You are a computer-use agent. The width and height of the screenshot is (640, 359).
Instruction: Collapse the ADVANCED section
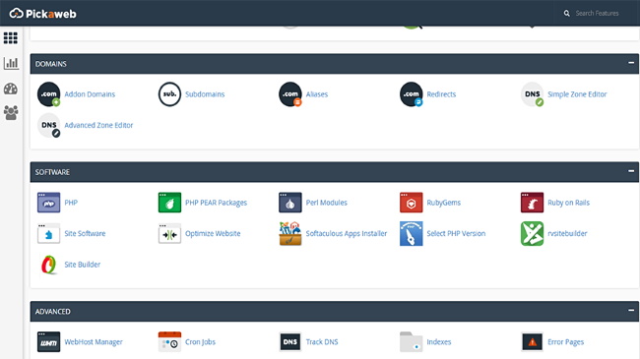coord(631,310)
